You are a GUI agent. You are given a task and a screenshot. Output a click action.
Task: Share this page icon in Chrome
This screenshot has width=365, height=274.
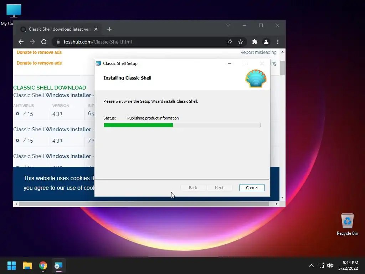click(x=229, y=42)
